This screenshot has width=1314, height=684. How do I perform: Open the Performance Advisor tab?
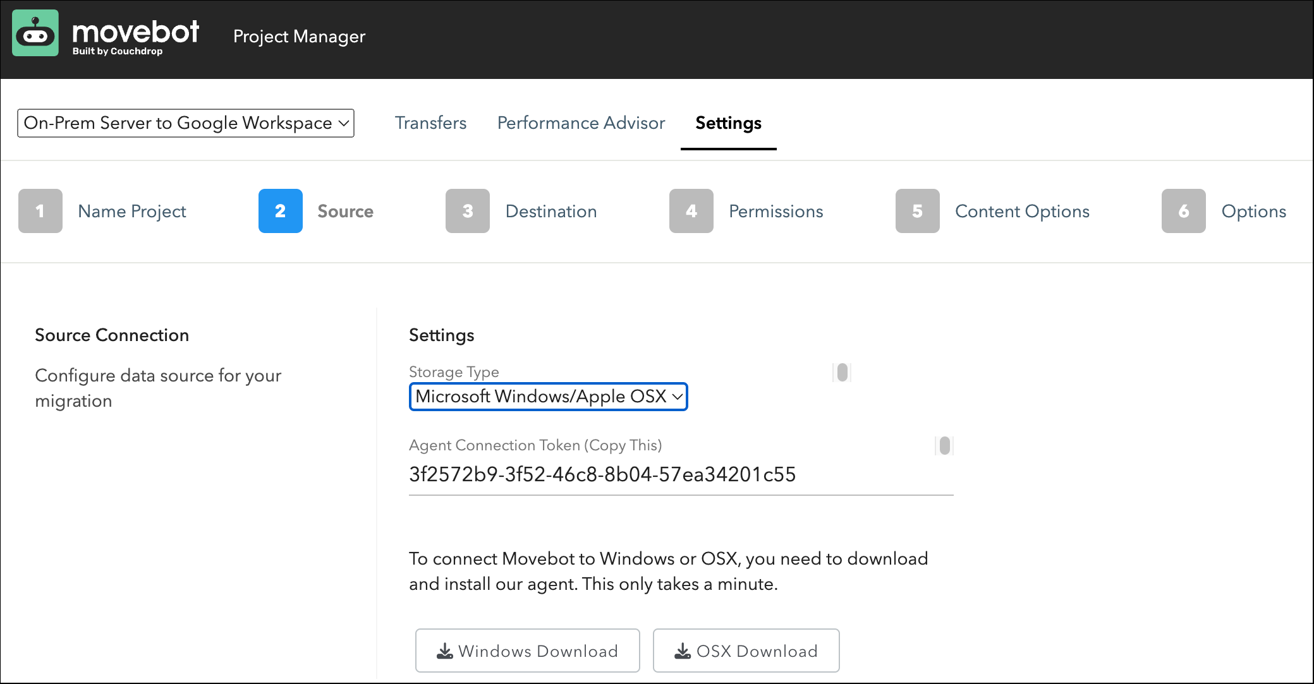coord(581,123)
